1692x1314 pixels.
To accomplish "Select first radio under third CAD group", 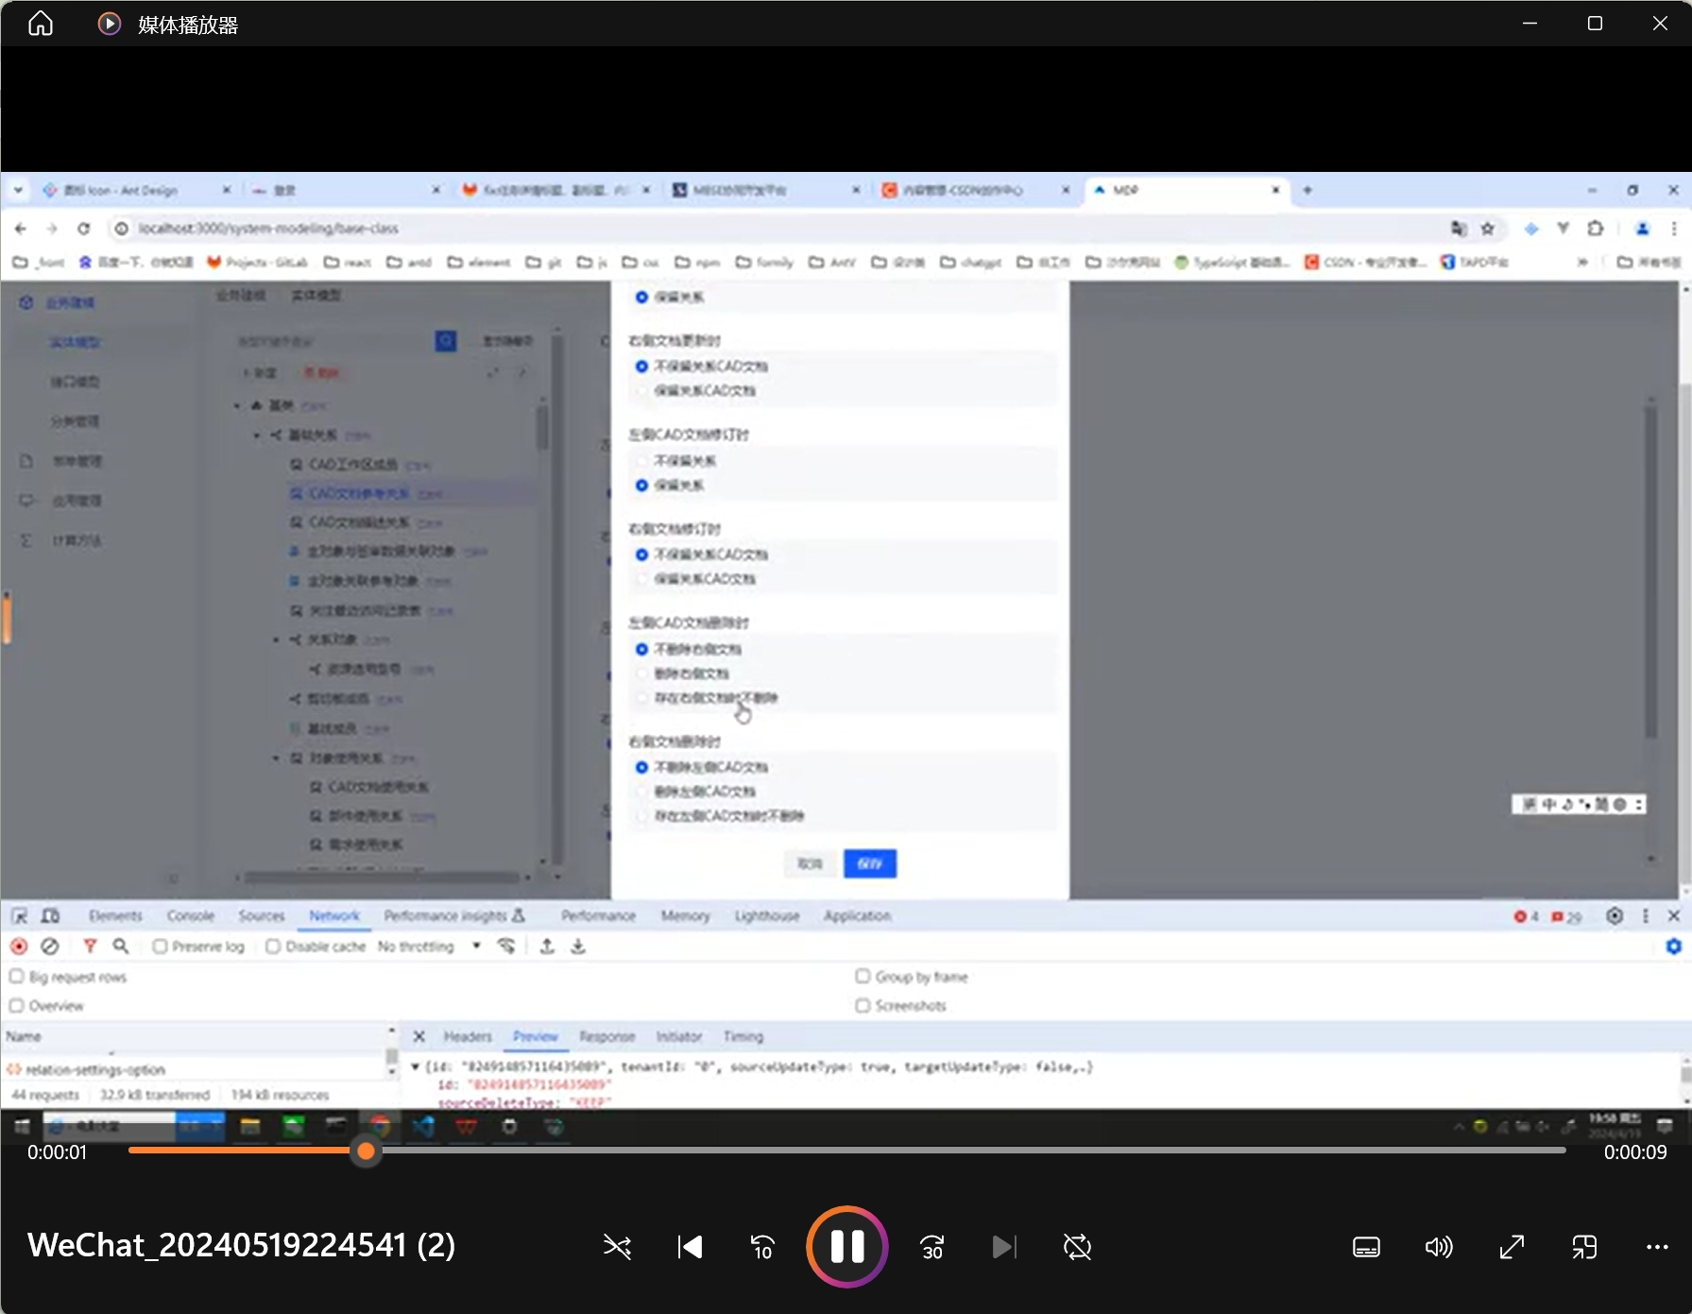I will 641,460.
